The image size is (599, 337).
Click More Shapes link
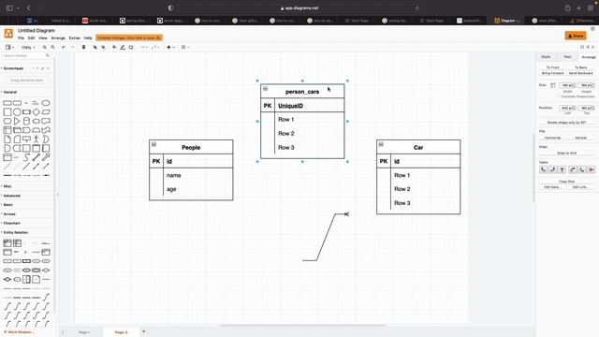tap(19, 332)
